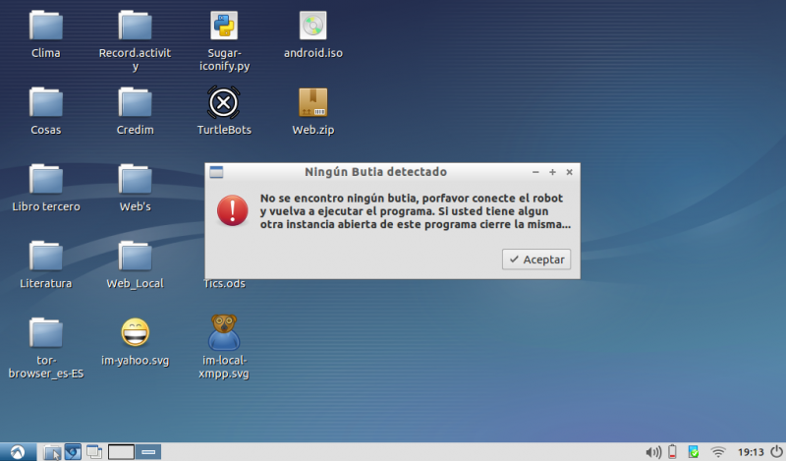The width and height of the screenshot is (786, 461).
Task: Close the Ningún Butia detectado dialog
Action: click(x=570, y=172)
